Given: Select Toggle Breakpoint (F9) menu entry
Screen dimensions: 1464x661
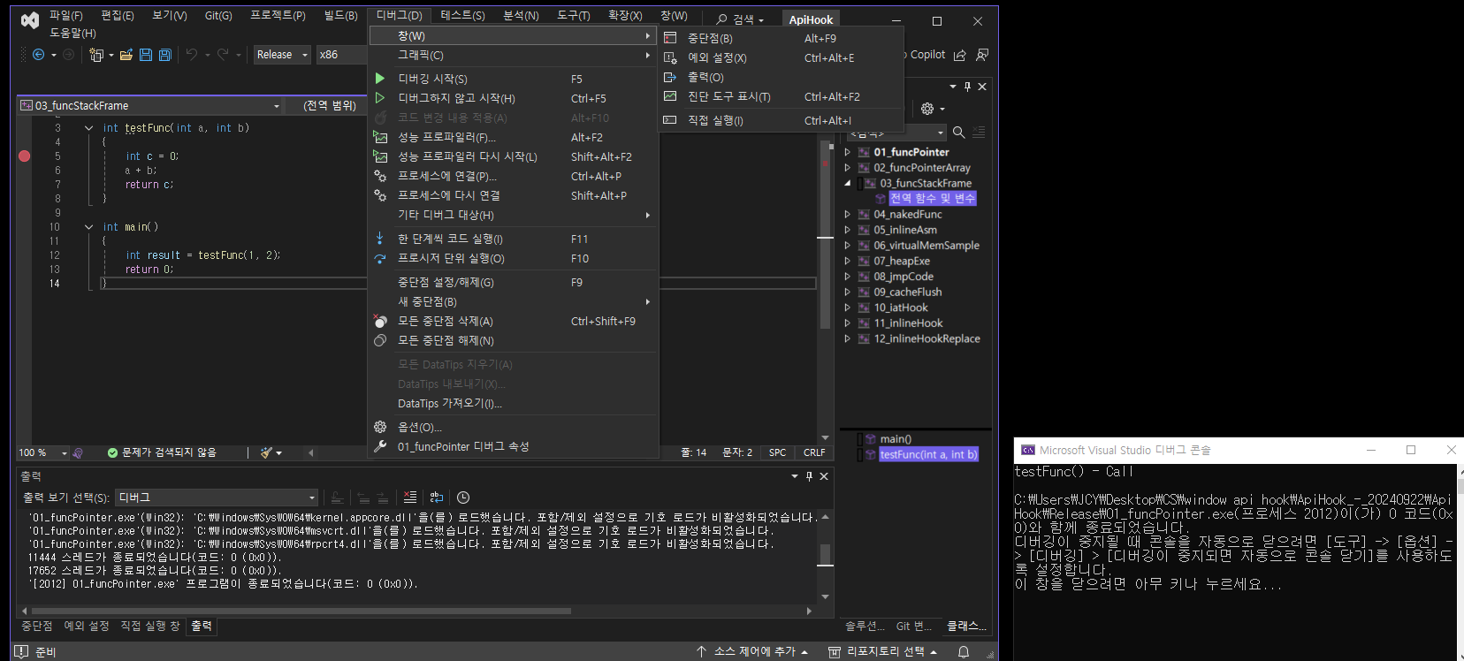Looking at the screenshot, I should [x=514, y=283].
